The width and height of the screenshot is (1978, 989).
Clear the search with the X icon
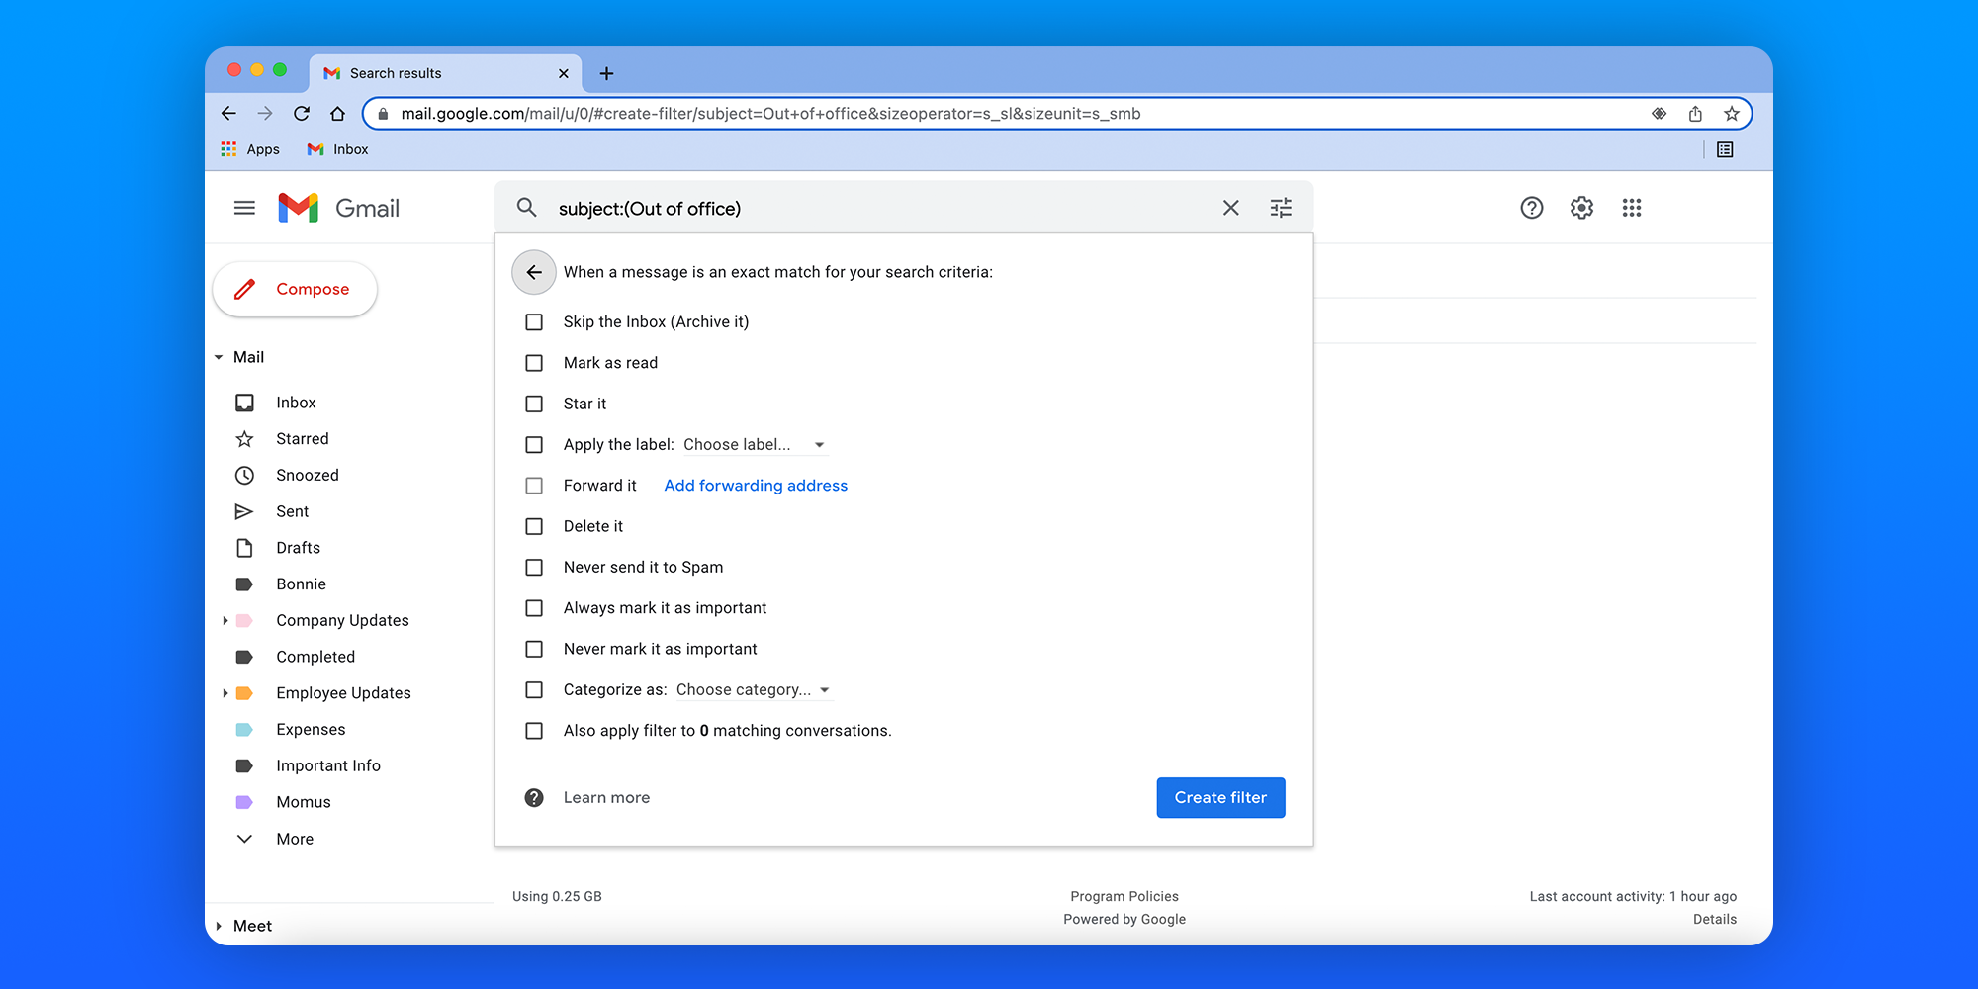coord(1230,208)
